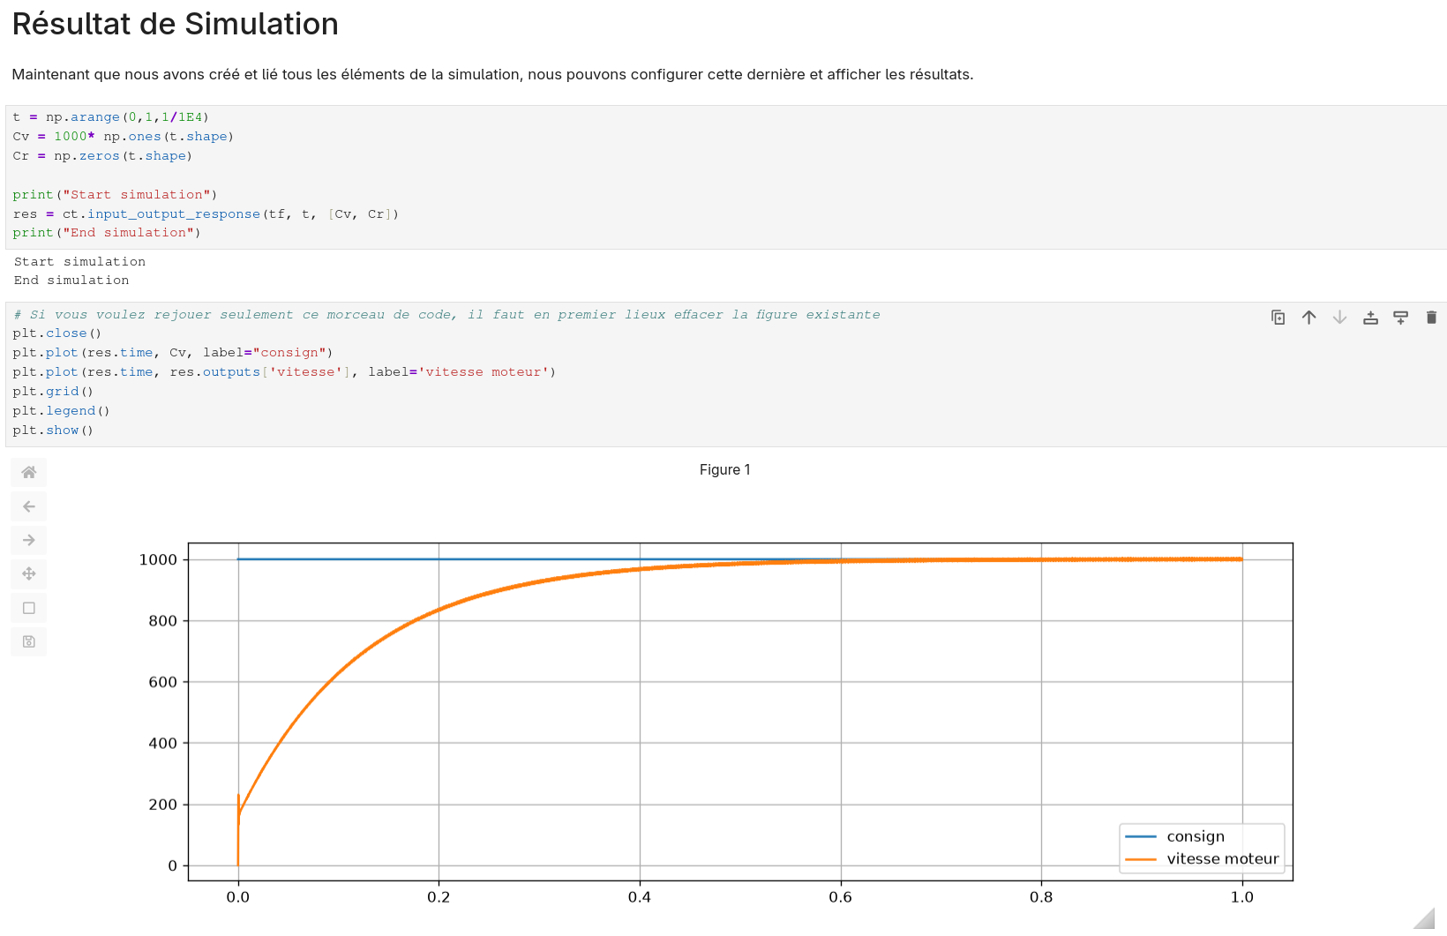Click the 'End simulation' output text
Screen dimensions: 1447x936
[x=71, y=281]
